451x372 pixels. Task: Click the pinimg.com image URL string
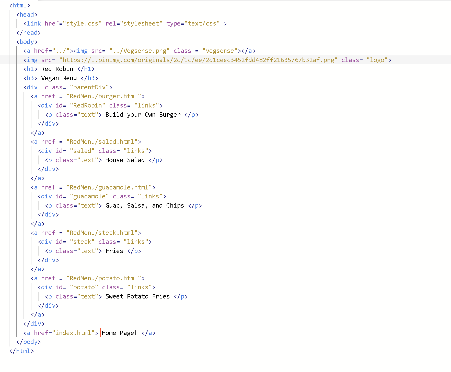point(198,60)
